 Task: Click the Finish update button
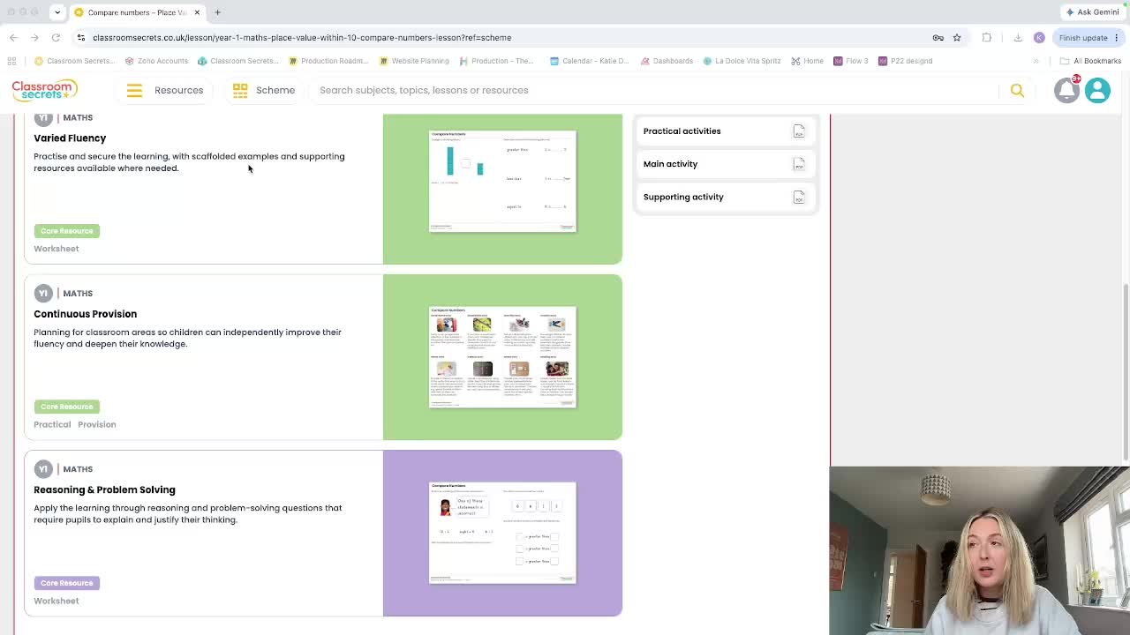1083,38
